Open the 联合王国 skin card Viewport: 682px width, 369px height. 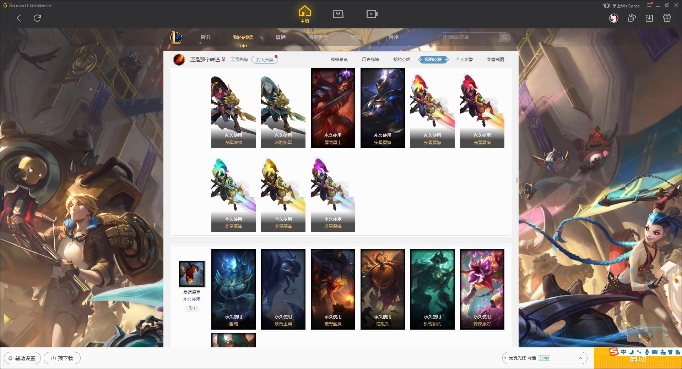pos(283,289)
